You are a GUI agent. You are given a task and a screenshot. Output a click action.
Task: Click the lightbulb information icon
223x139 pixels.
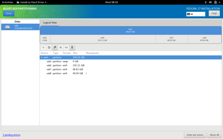point(72,47)
